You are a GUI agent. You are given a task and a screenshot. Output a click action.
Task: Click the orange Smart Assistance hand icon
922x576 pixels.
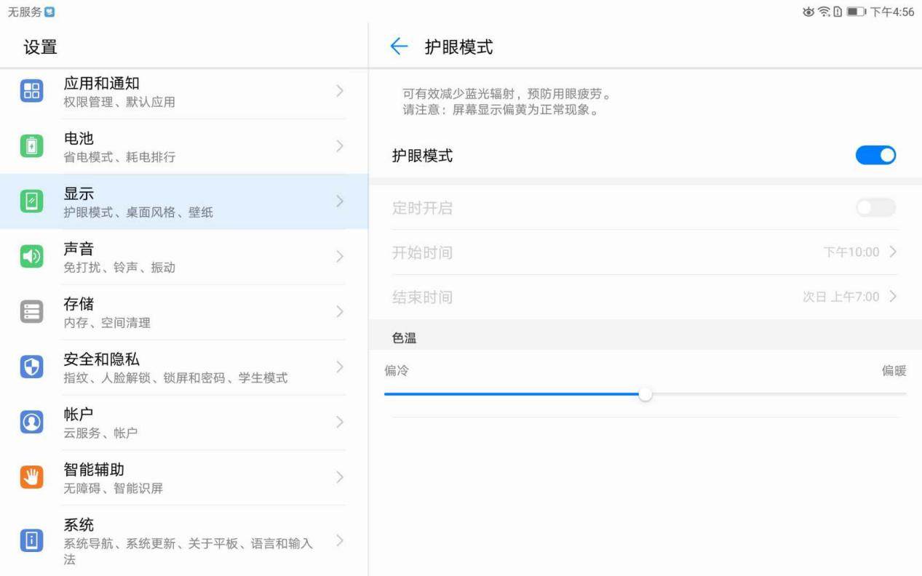click(x=31, y=478)
